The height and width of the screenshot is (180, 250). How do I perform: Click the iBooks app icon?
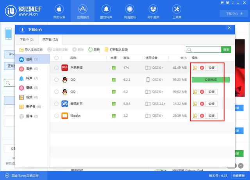(65, 116)
